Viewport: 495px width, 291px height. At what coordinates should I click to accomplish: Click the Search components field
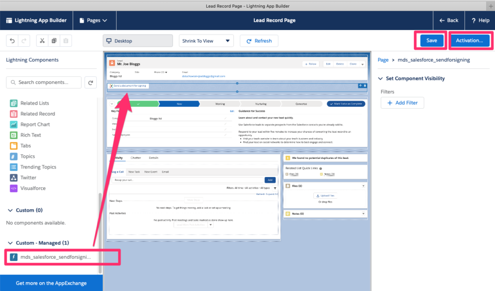pos(44,82)
